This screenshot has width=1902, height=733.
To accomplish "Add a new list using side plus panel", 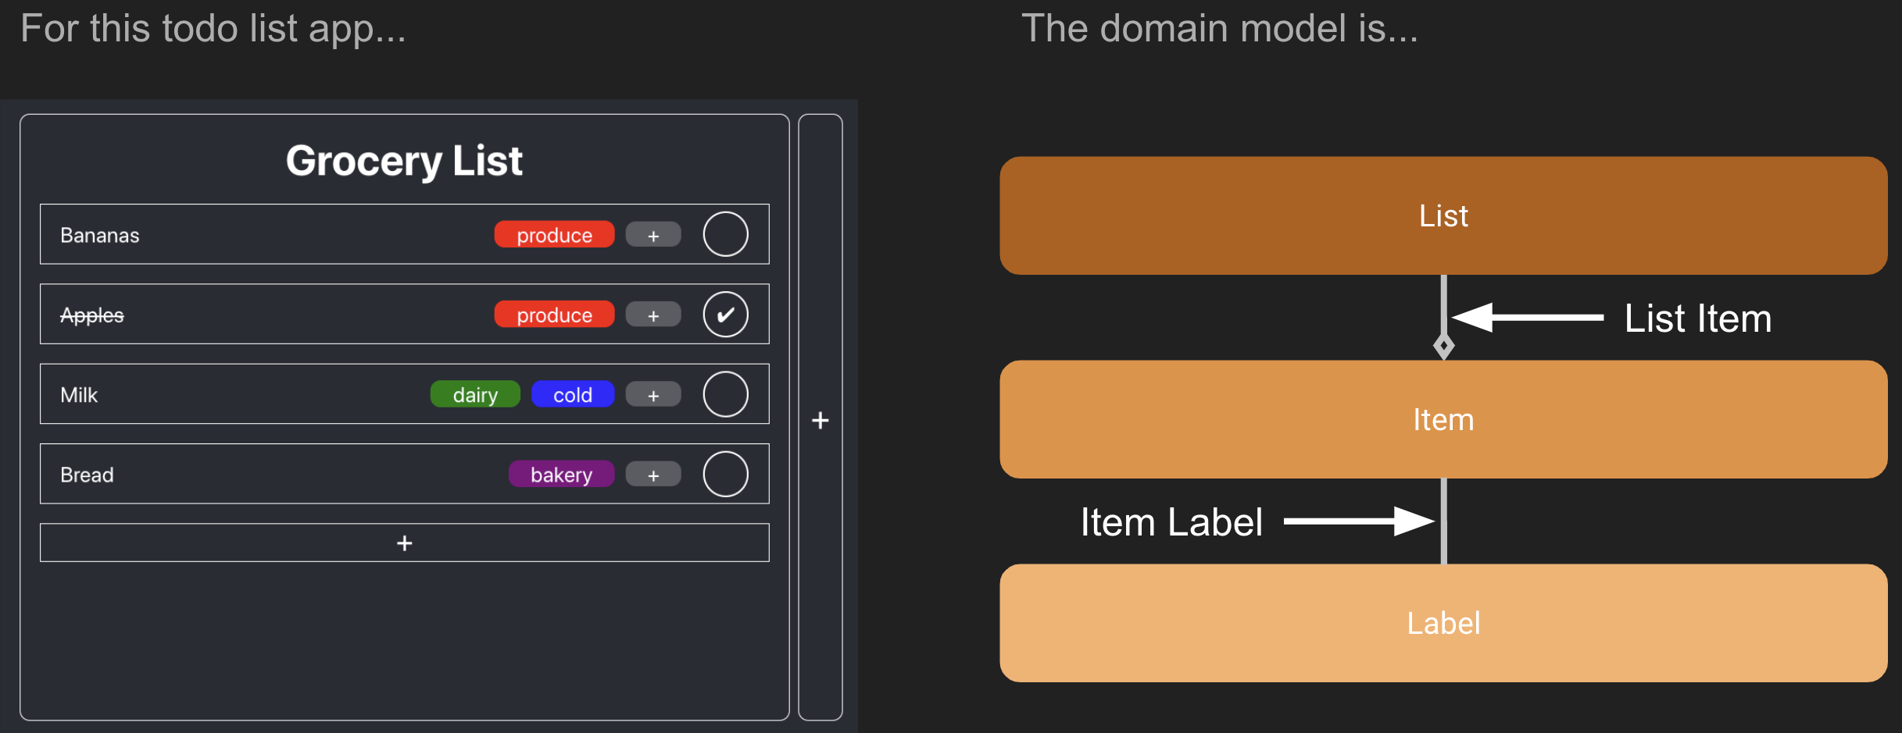I will coord(821,418).
